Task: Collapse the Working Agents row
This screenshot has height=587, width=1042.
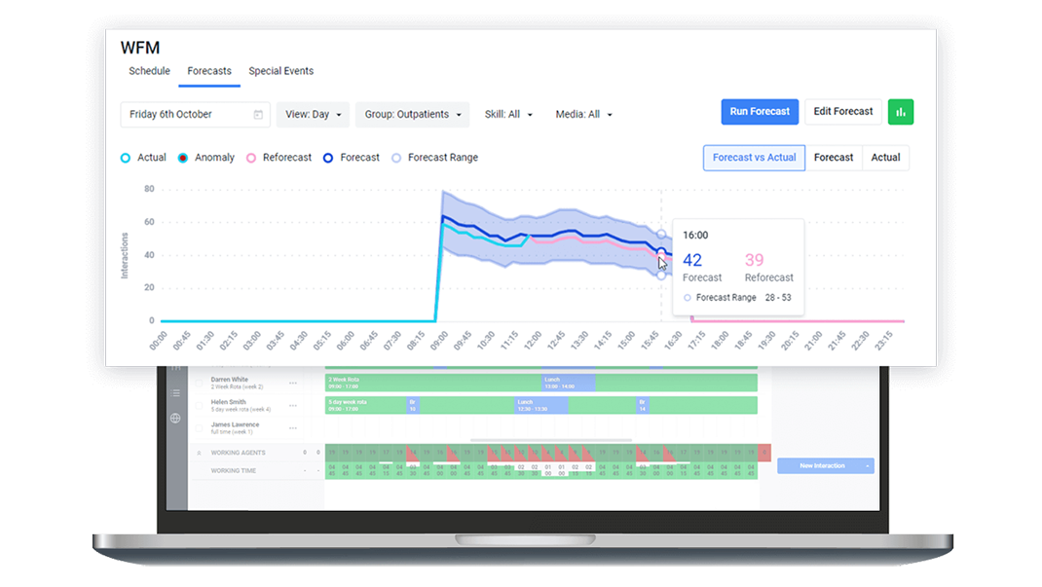Action: coord(200,453)
